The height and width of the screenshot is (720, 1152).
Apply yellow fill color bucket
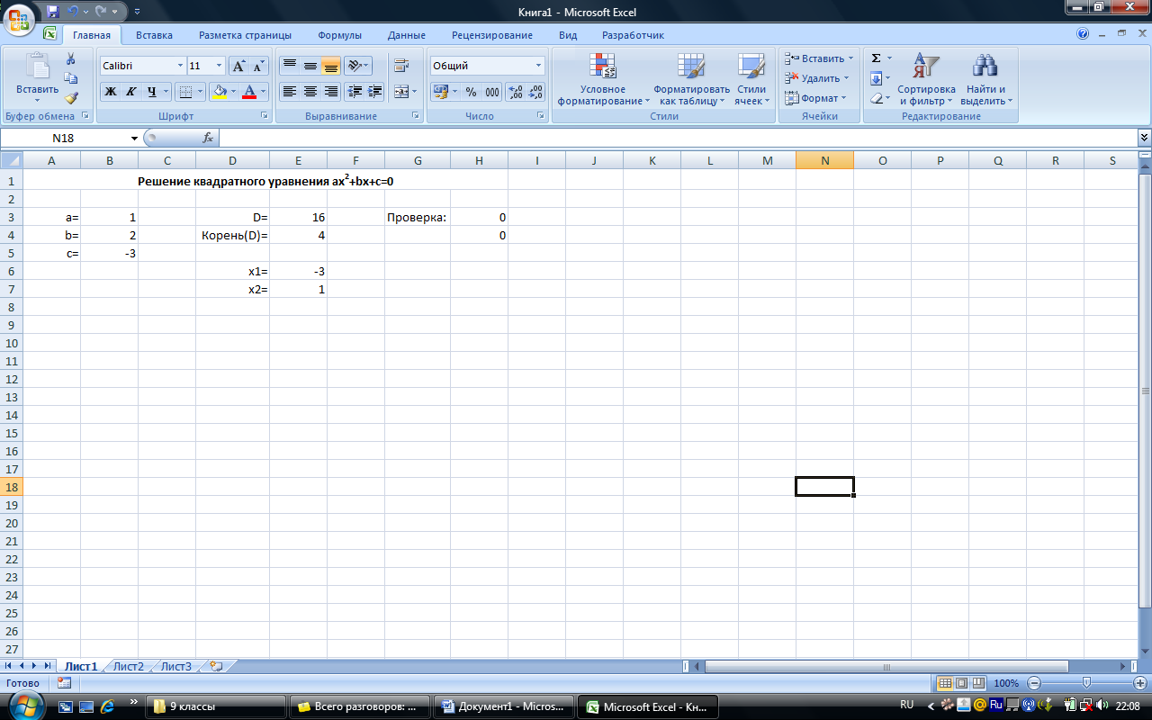tap(219, 91)
